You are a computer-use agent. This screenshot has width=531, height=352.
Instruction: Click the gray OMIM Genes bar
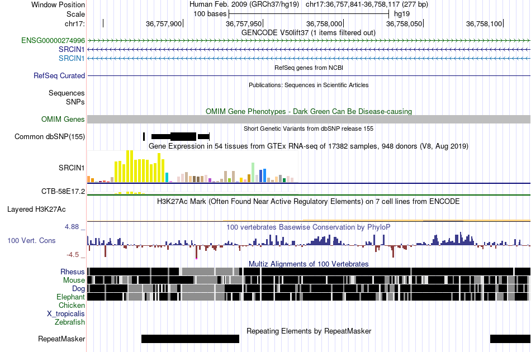[x=309, y=119]
